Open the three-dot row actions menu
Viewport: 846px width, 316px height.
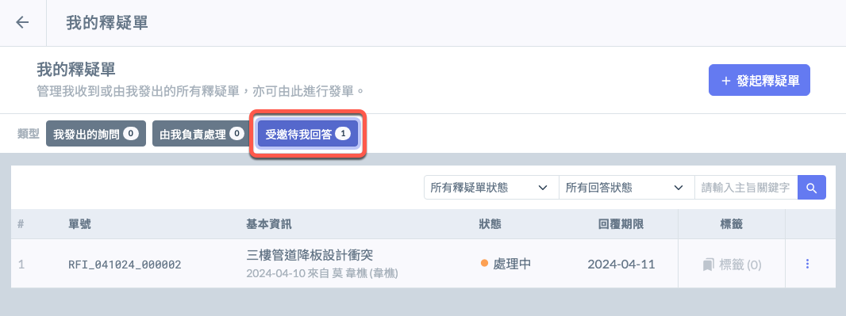click(x=807, y=264)
